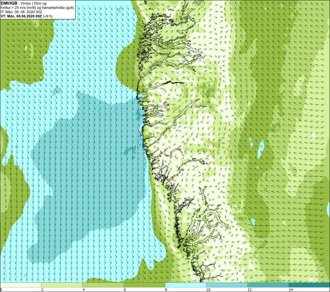Click the scale label '2'

tap(42, 290)
